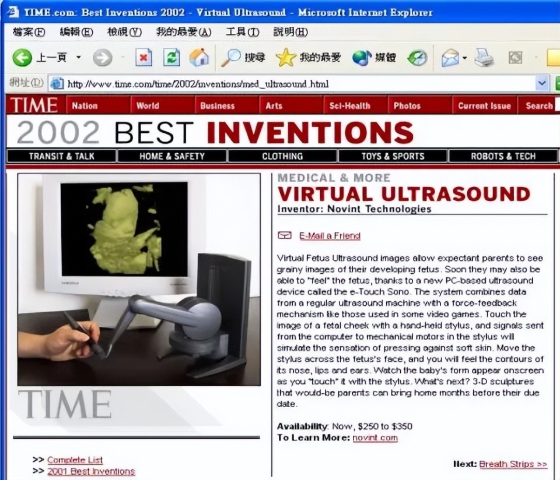Open Search with magnifying glass icon
This screenshot has width=560, height=480.
[x=231, y=57]
